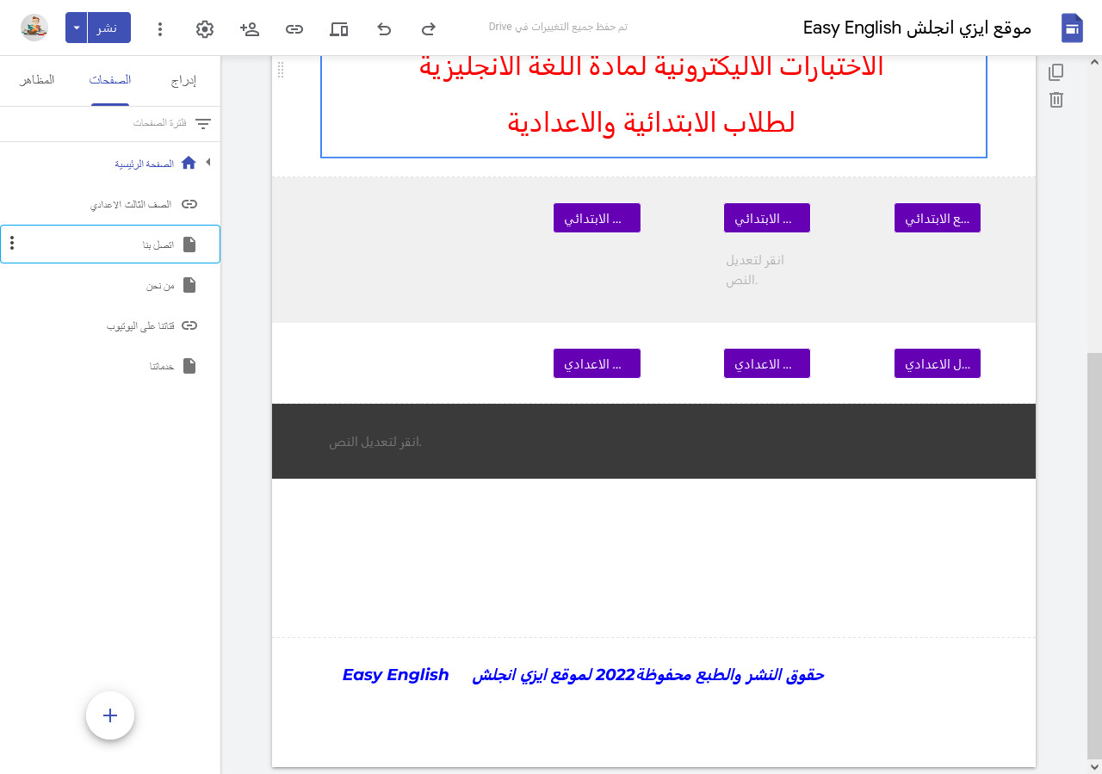
Task: Undo the last change
Action: coord(383,28)
